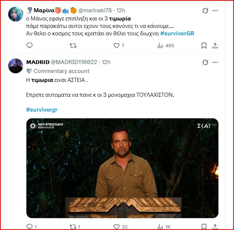234x230 pixels.
Task: Like Μαρίνα's tweet with 7 likes
Action: pyautogui.click(x=117, y=45)
